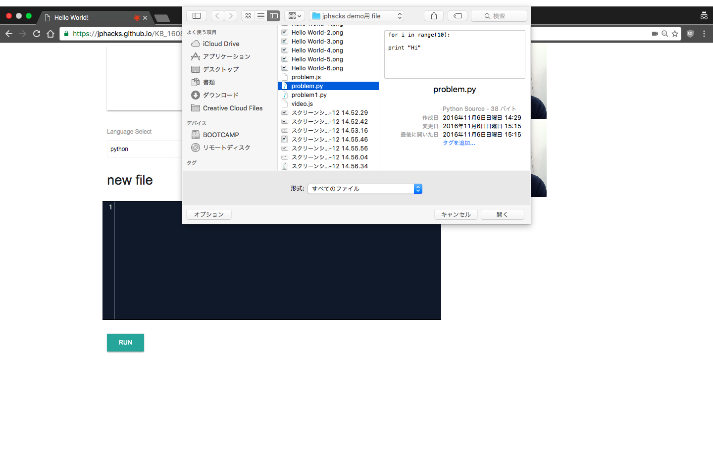
Task: Toggle the sidebar view button in file dialog
Action: (x=197, y=16)
